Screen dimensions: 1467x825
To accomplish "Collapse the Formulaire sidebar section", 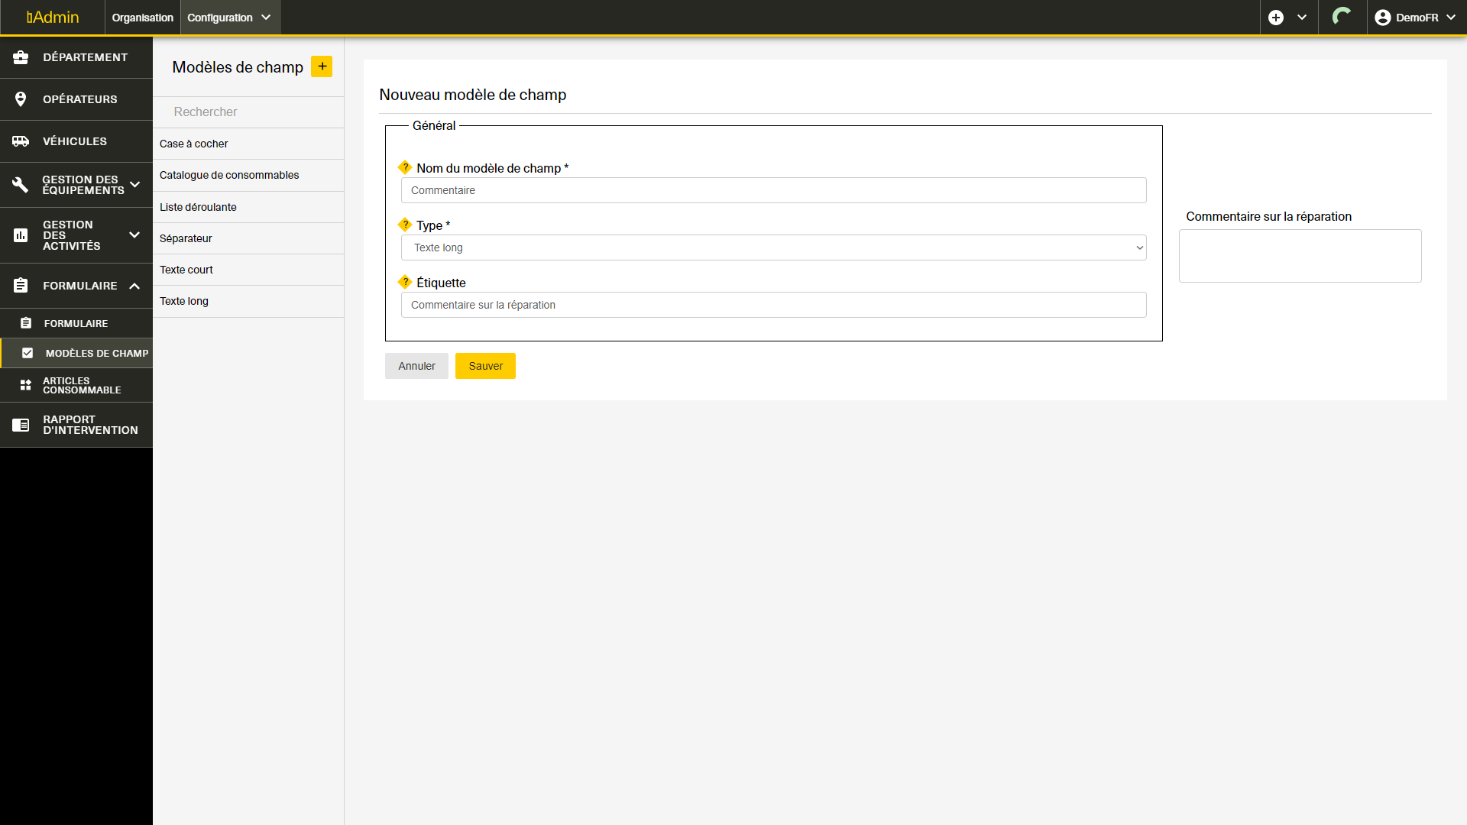I will click(134, 286).
